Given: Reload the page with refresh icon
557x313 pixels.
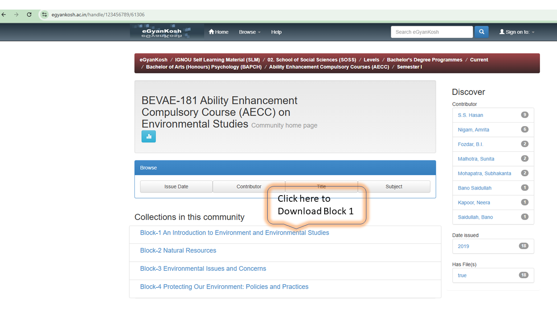Looking at the screenshot, I should click(x=29, y=14).
